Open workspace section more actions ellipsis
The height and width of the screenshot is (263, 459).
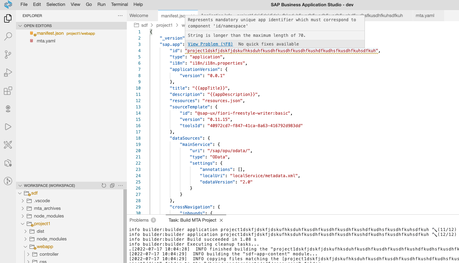120,186
